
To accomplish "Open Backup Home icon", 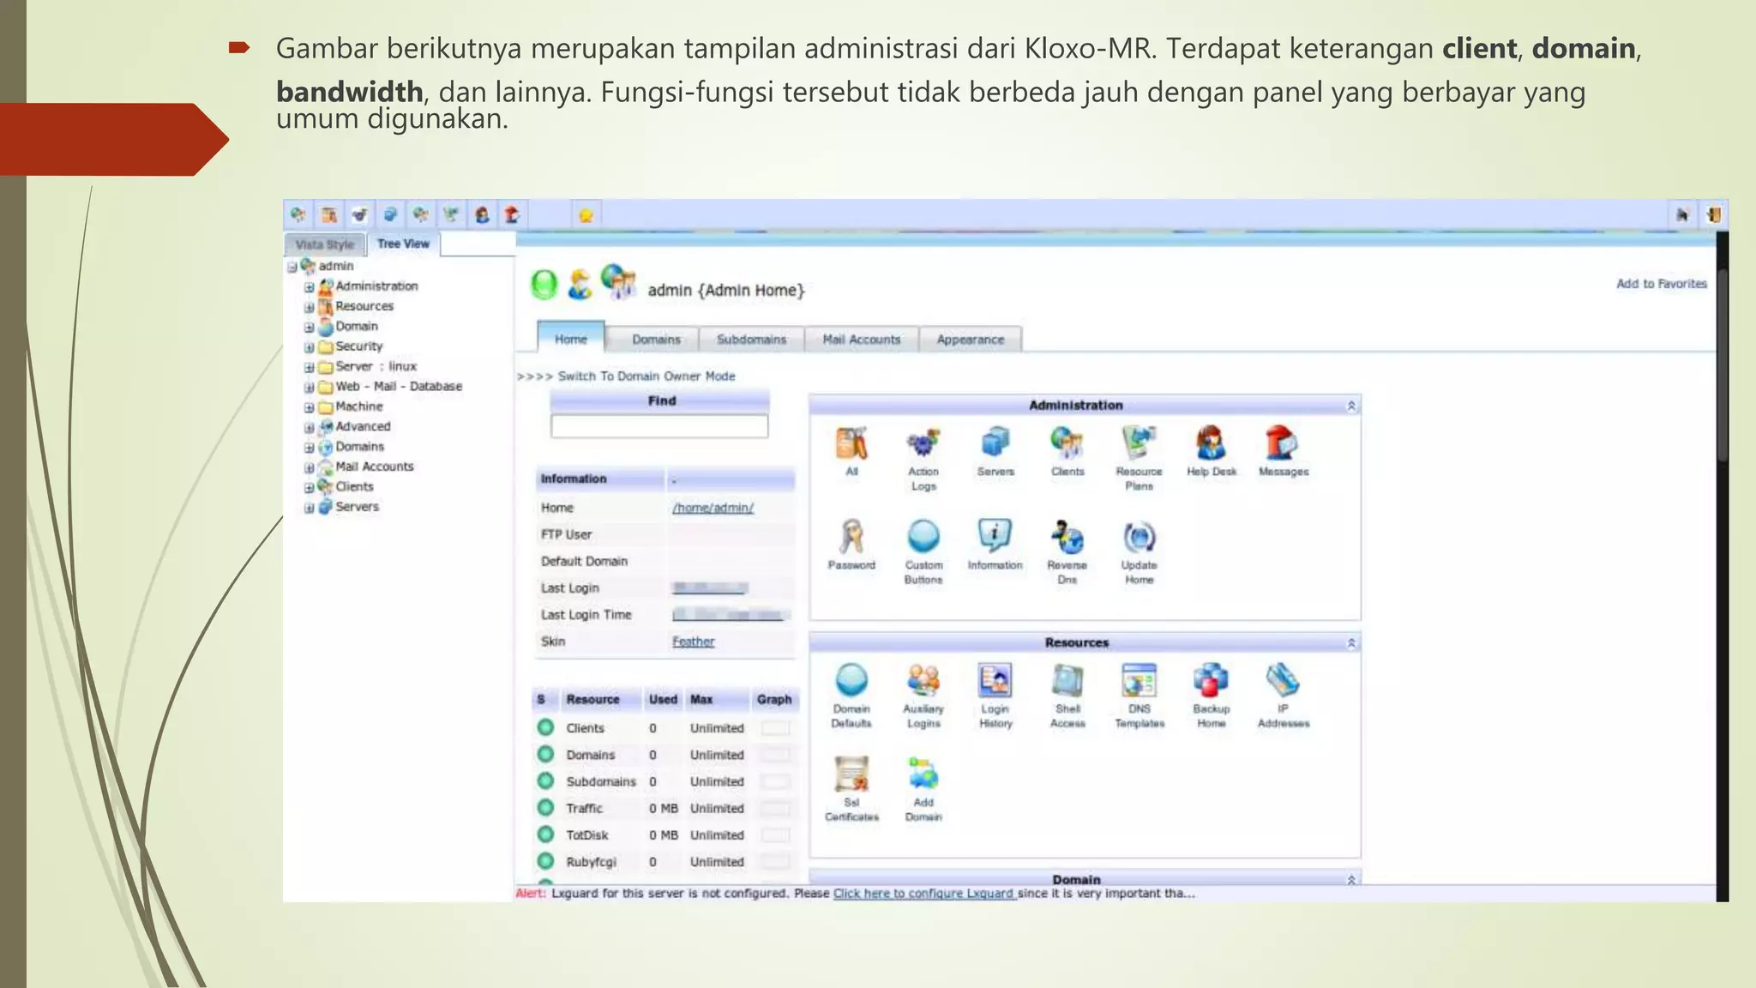I will [x=1211, y=681].
